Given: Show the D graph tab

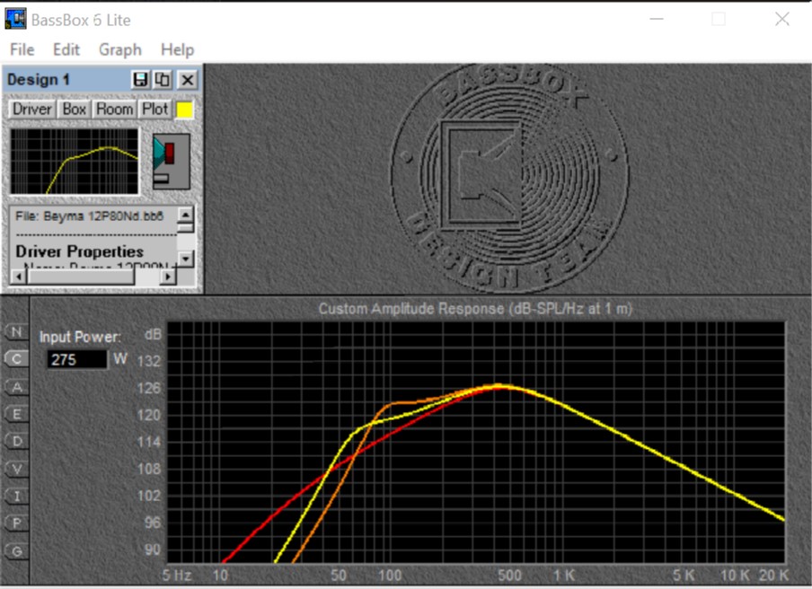Looking at the screenshot, I should coord(16,441).
